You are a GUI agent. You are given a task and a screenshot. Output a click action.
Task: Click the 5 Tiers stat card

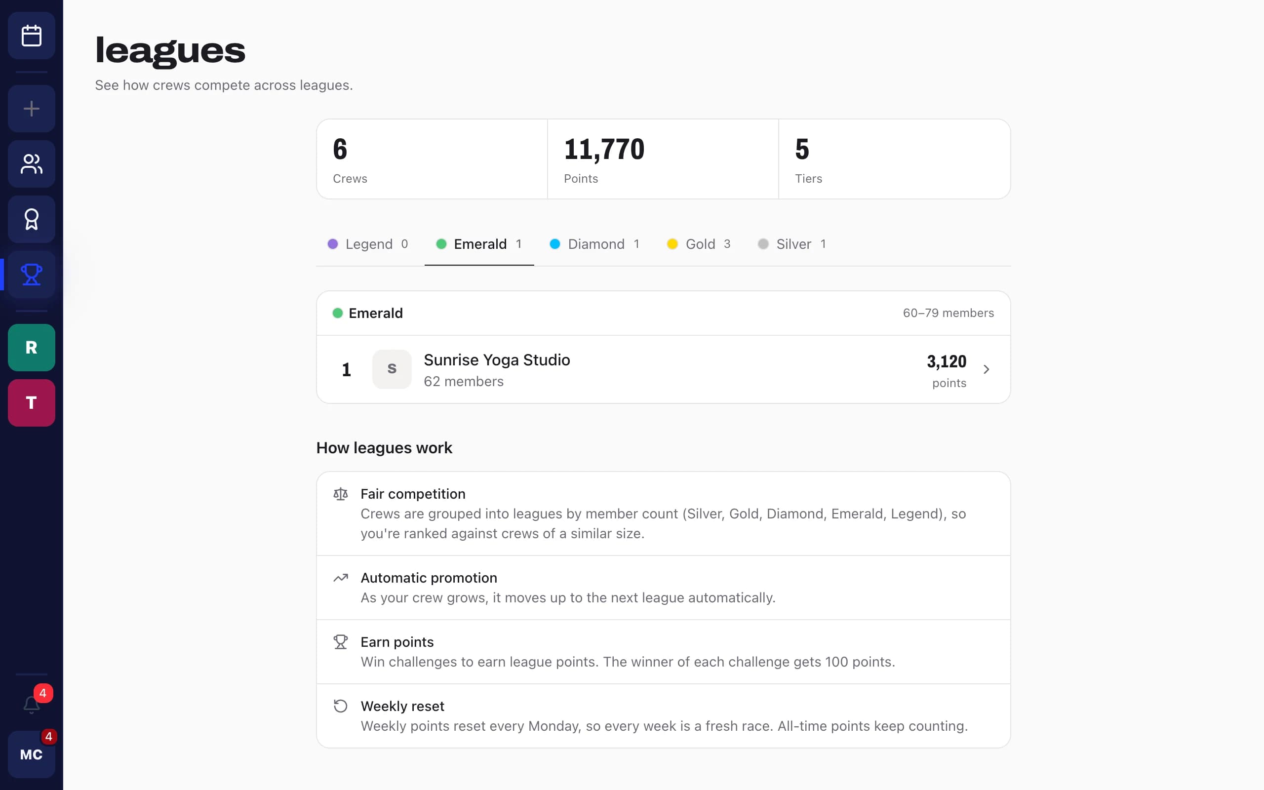[894, 159]
